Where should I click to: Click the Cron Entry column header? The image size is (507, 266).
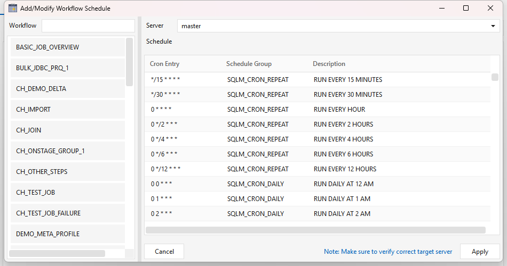tap(164, 64)
